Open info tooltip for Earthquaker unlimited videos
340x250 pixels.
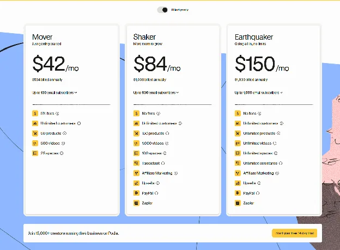click(275, 143)
